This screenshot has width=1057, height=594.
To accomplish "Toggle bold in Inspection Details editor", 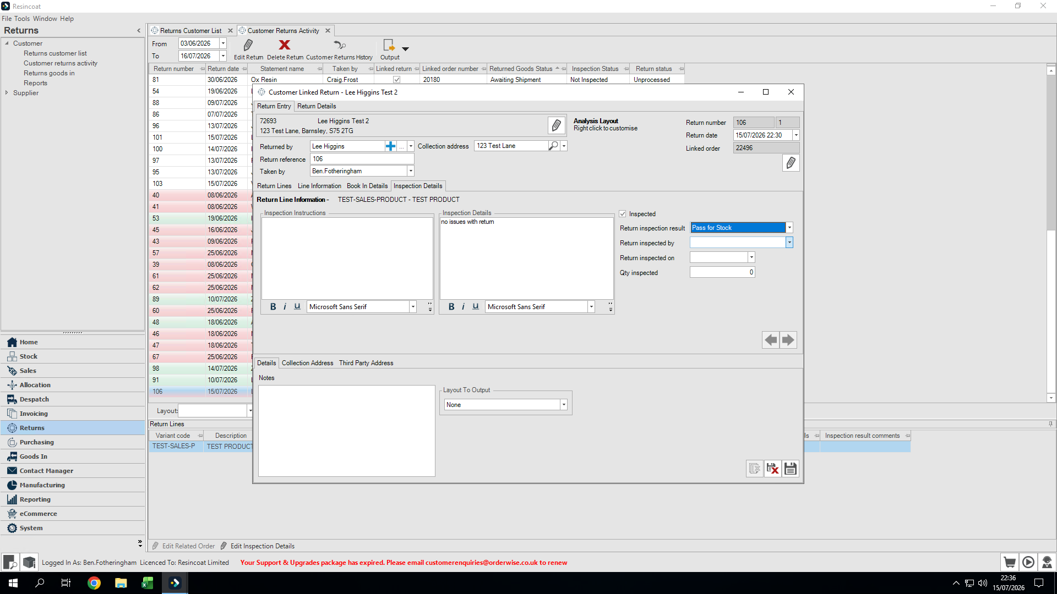I will click(451, 307).
